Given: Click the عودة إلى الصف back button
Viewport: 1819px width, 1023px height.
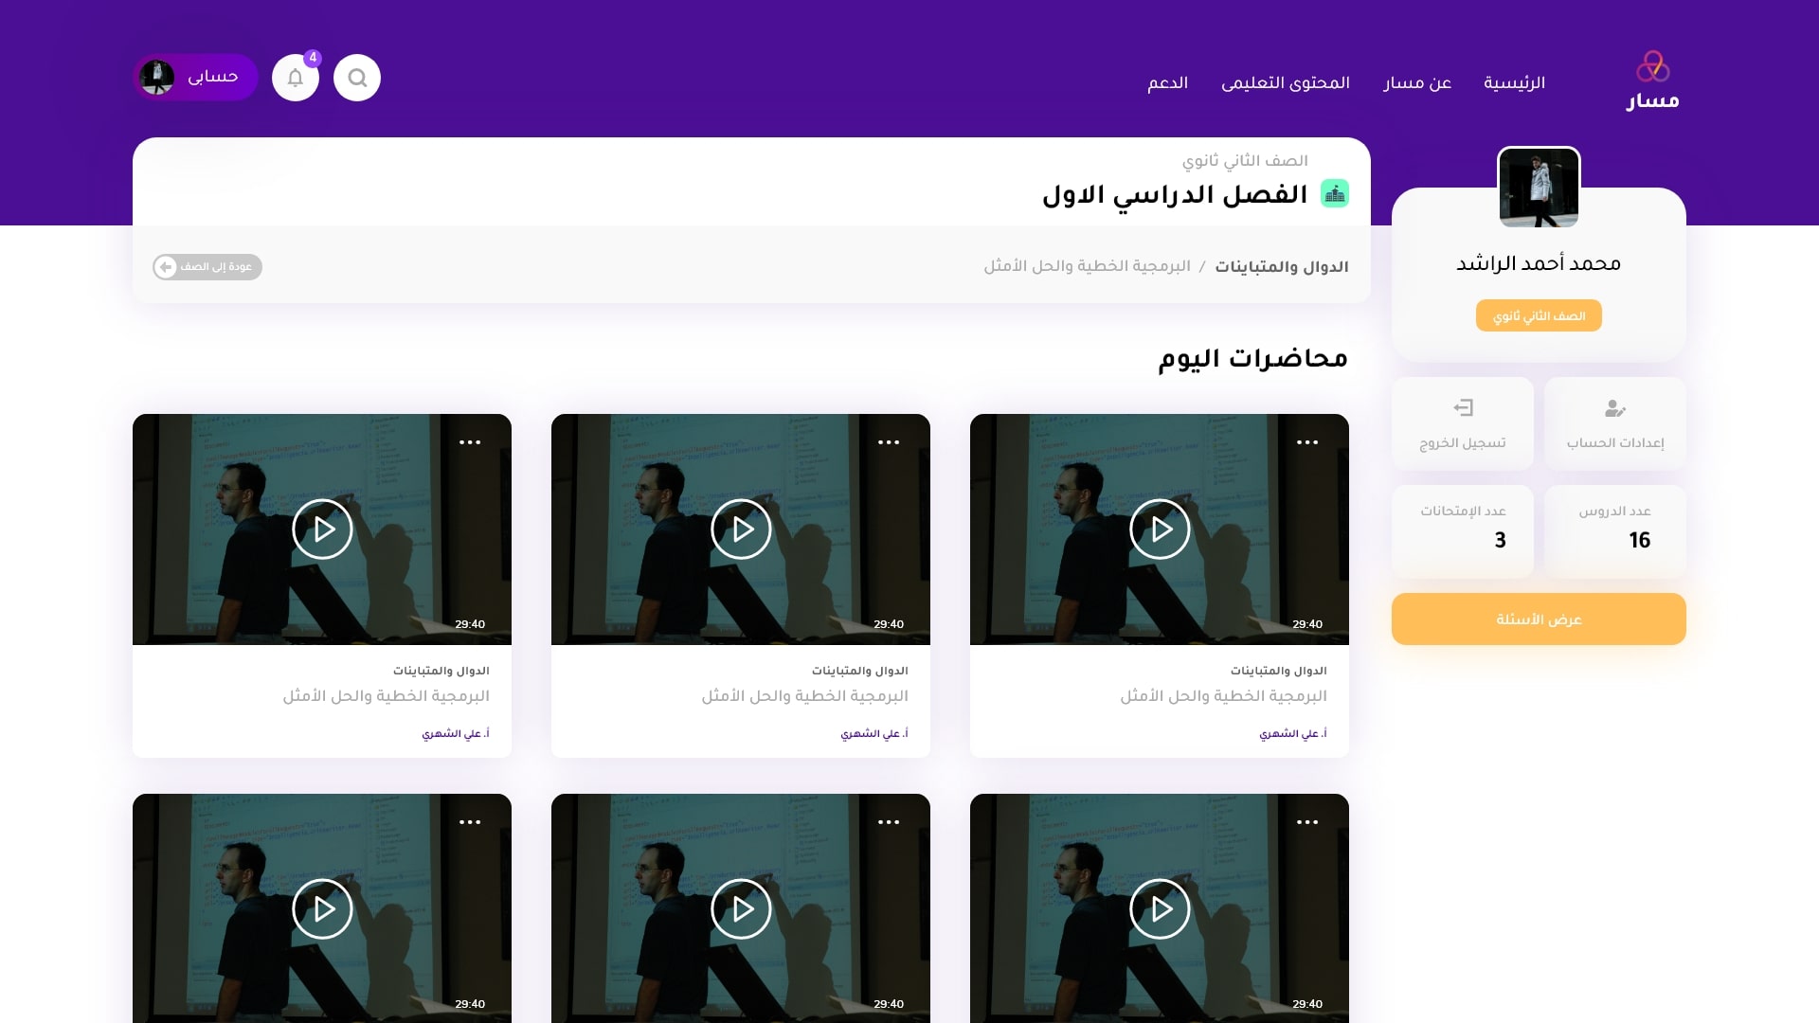Looking at the screenshot, I should [x=207, y=267].
